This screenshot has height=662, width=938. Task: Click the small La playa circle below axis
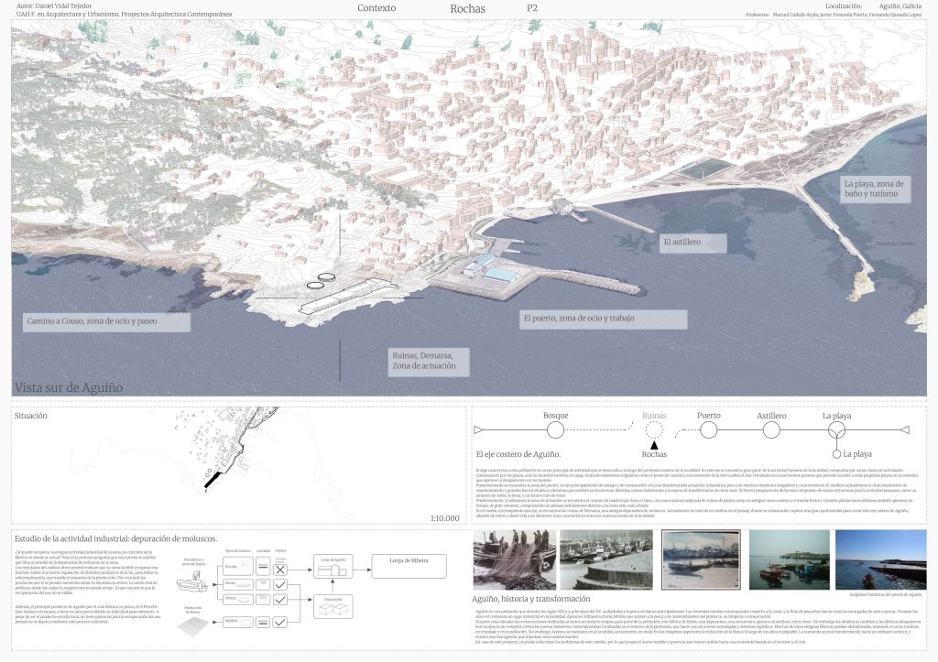pos(835,454)
